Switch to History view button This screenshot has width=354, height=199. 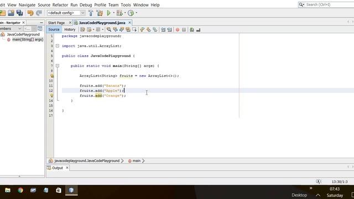tap(70, 29)
